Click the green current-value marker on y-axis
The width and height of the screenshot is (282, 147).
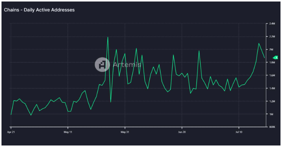tap(275, 58)
